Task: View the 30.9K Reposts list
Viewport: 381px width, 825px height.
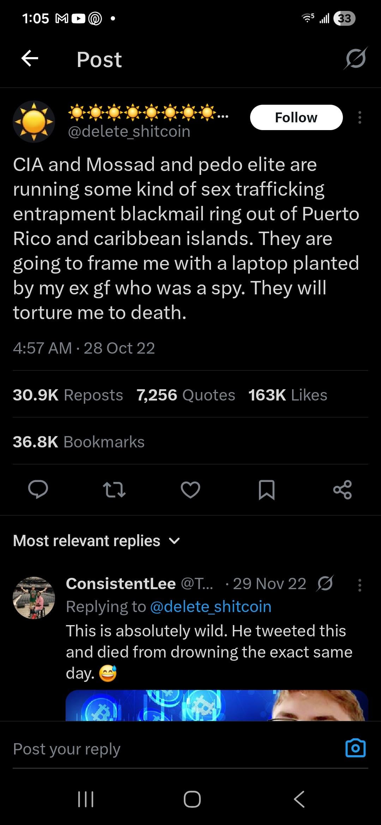Action: (68, 395)
